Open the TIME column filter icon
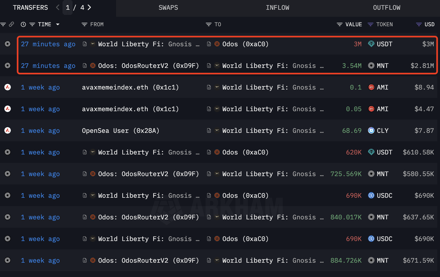 pos(32,24)
